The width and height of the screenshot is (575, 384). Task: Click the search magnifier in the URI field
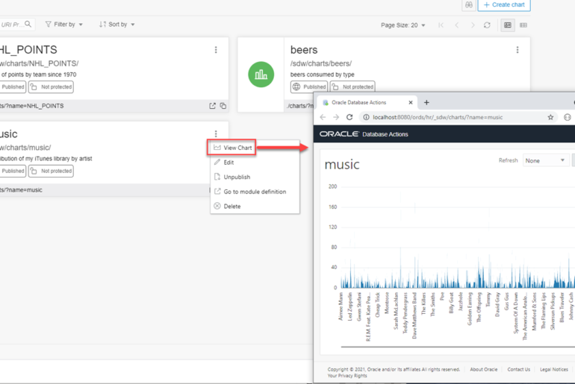28,24
